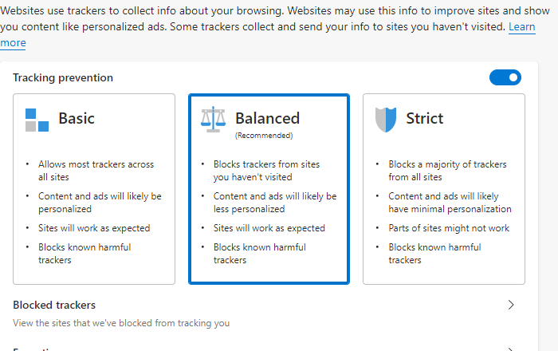Click the Tracking prevention heading
Image resolution: width=558 pixels, height=351 pixels.
[63, 77]
